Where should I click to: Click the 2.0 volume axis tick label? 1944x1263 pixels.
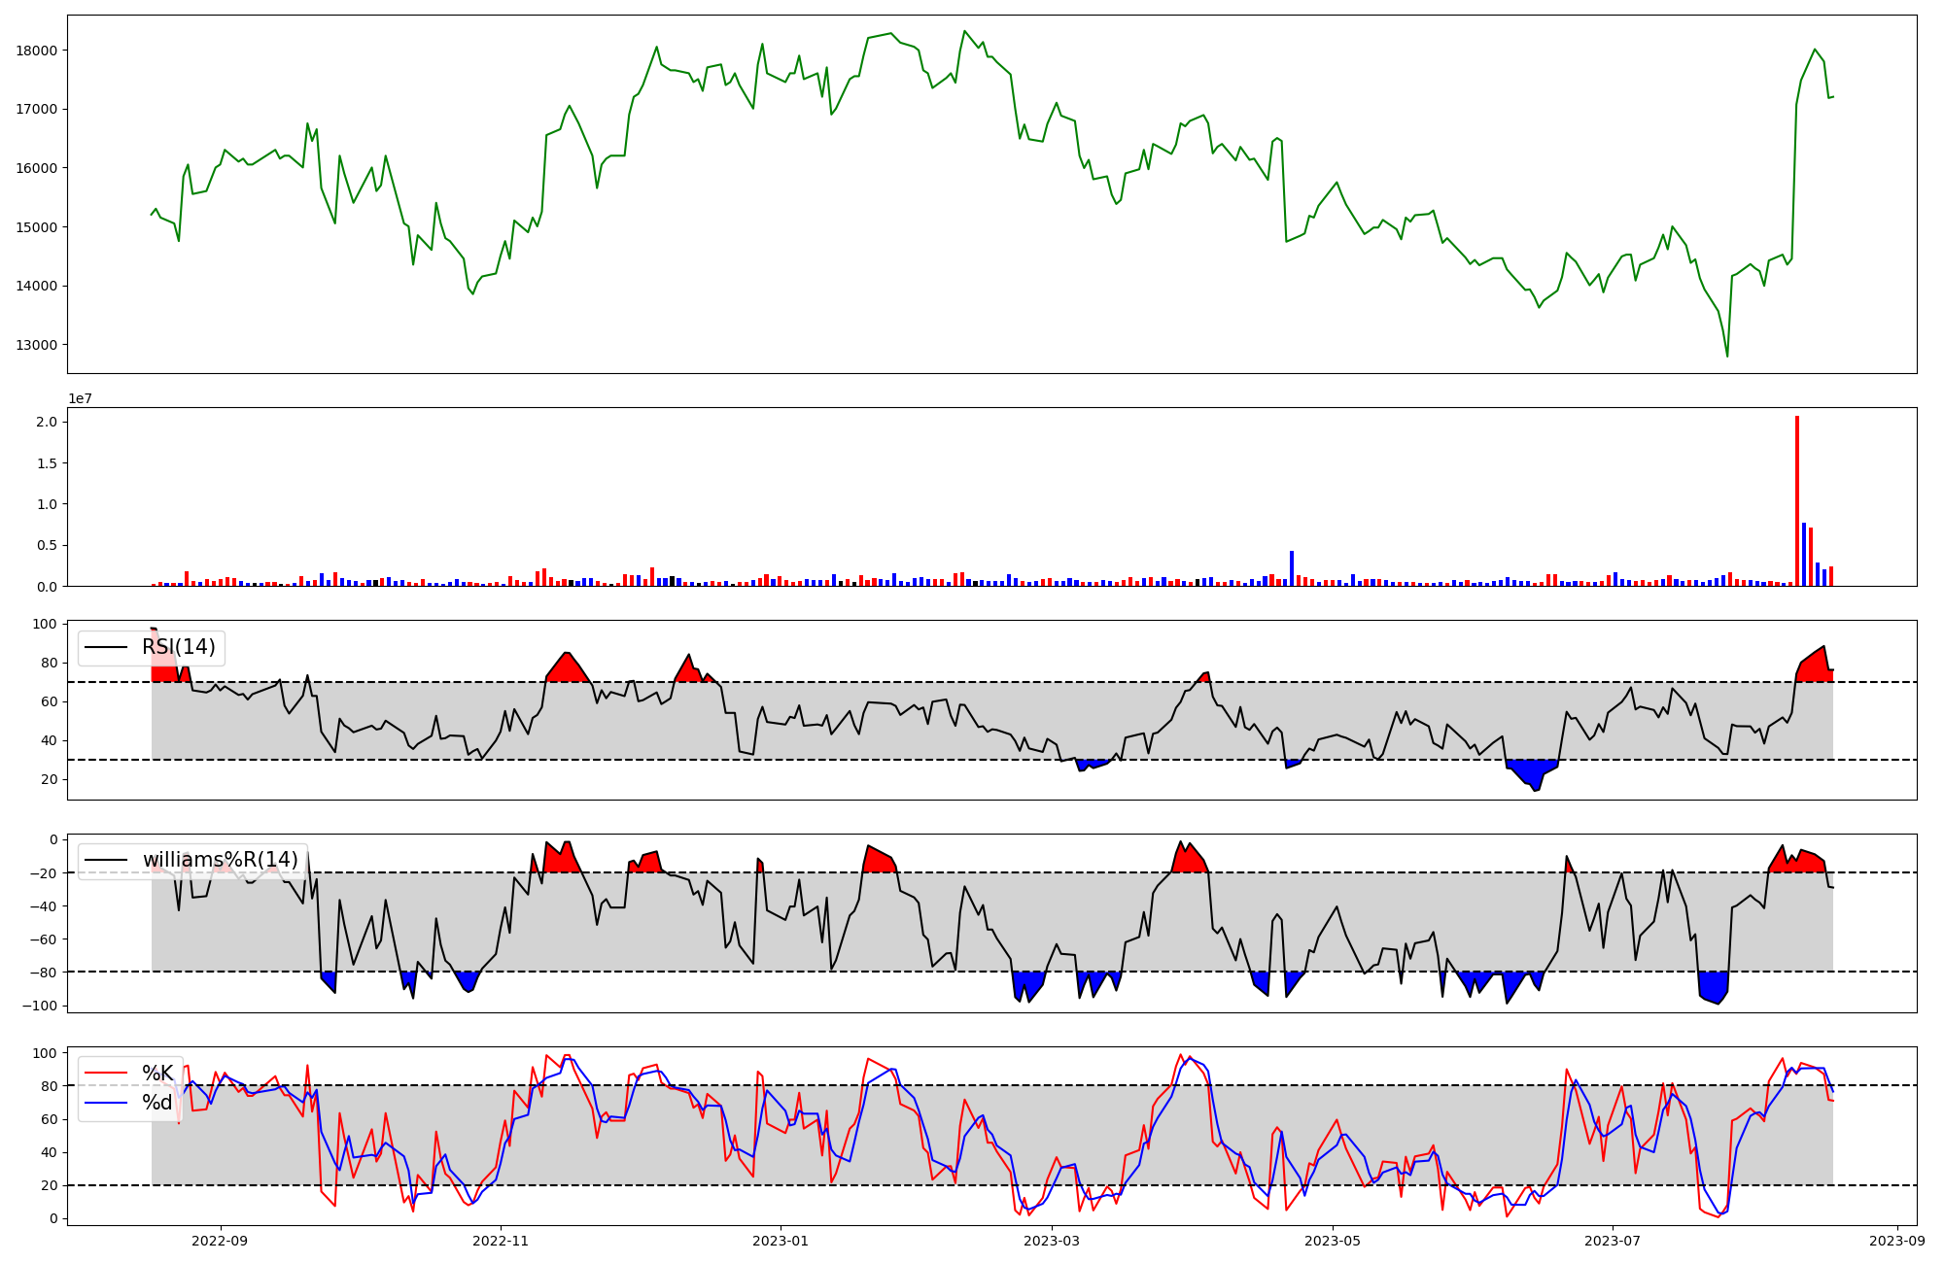coord(47,422)
